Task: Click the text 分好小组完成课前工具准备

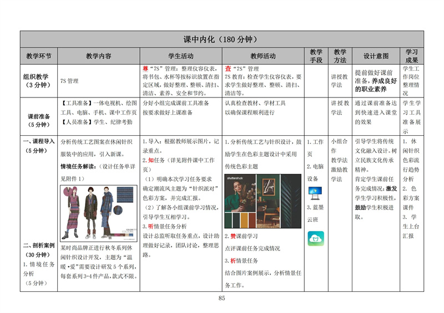Action: click(x=175, y=103)
